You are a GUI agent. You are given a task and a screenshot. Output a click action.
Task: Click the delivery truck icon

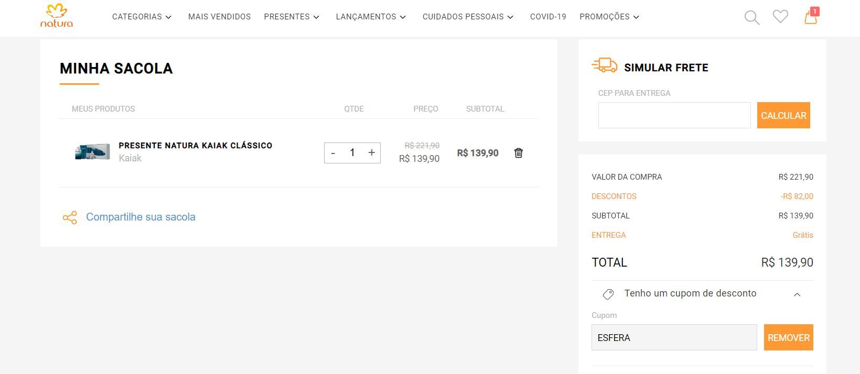(x=605, y=65)
